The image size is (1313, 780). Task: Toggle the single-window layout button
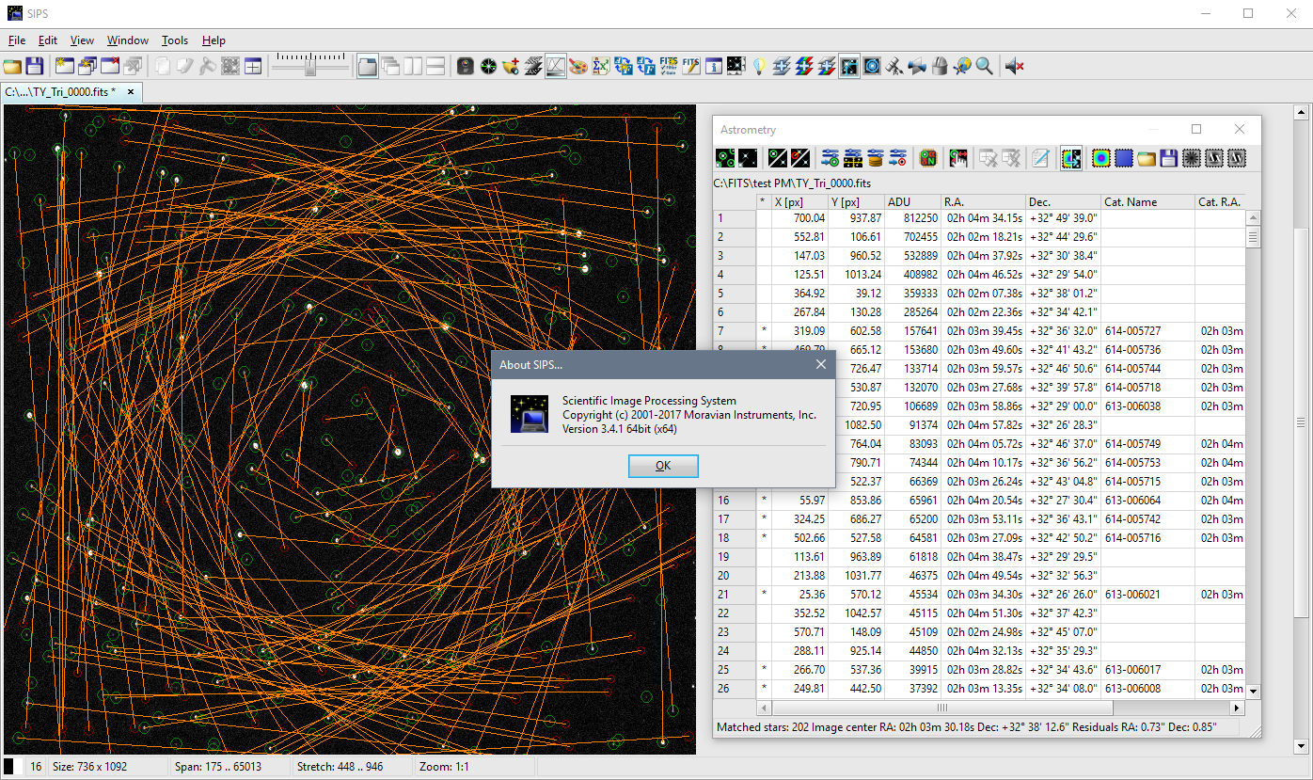coord(368,67)
